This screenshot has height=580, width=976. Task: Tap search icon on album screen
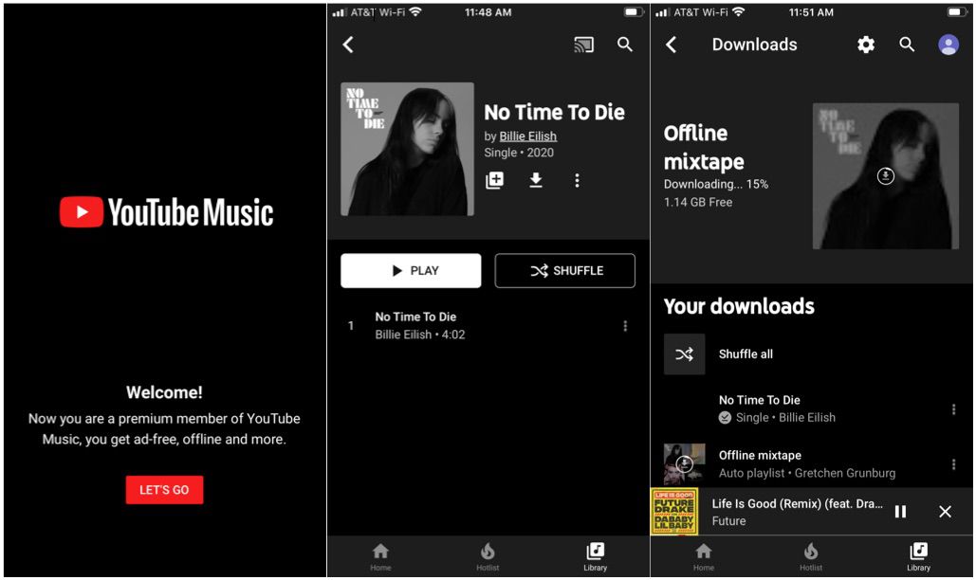(625, 45)
